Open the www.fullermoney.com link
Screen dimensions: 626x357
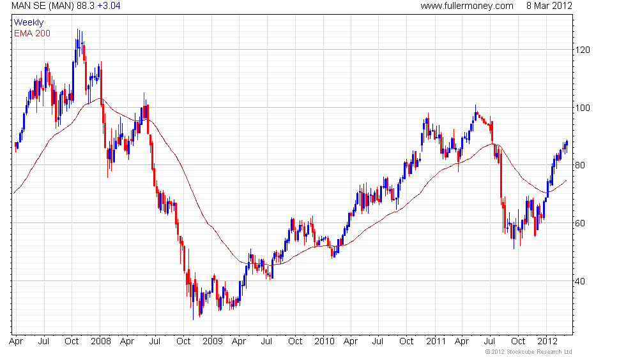point(467,6)
